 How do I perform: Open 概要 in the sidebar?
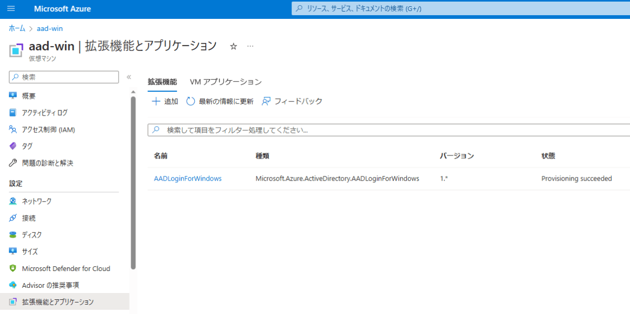[x=29, y=96]
